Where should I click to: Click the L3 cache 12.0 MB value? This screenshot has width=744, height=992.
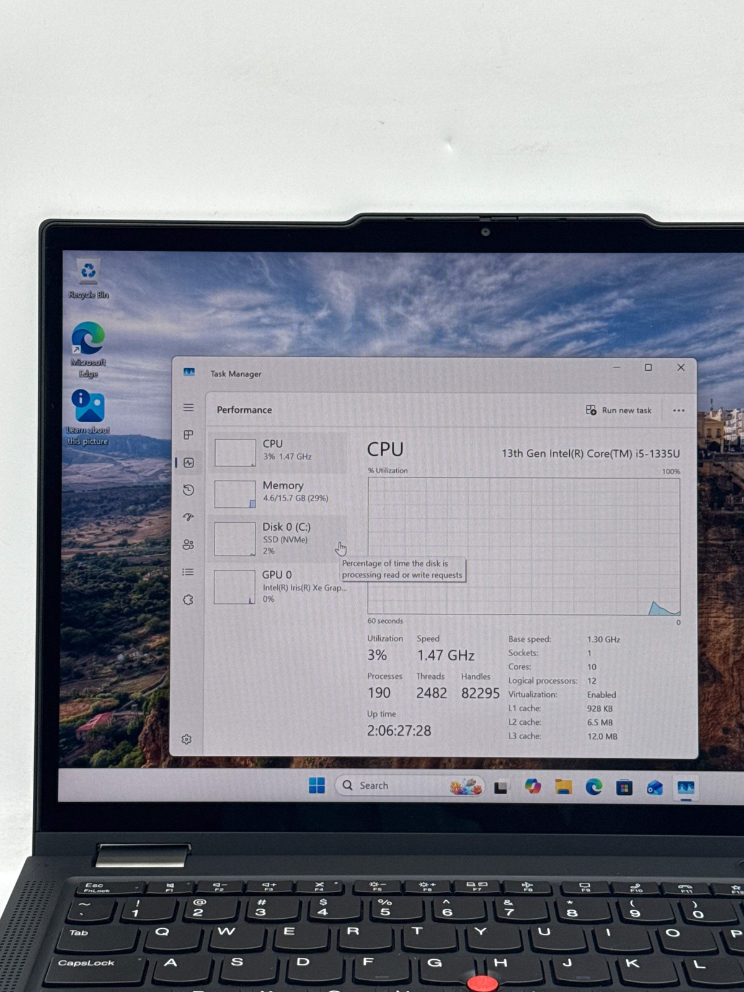point(602,737)
